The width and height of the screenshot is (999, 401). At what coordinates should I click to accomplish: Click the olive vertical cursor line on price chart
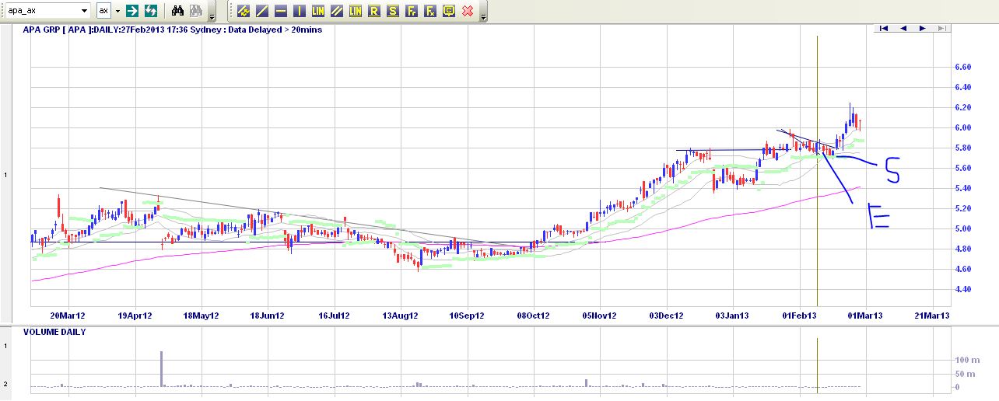point(817,171)
